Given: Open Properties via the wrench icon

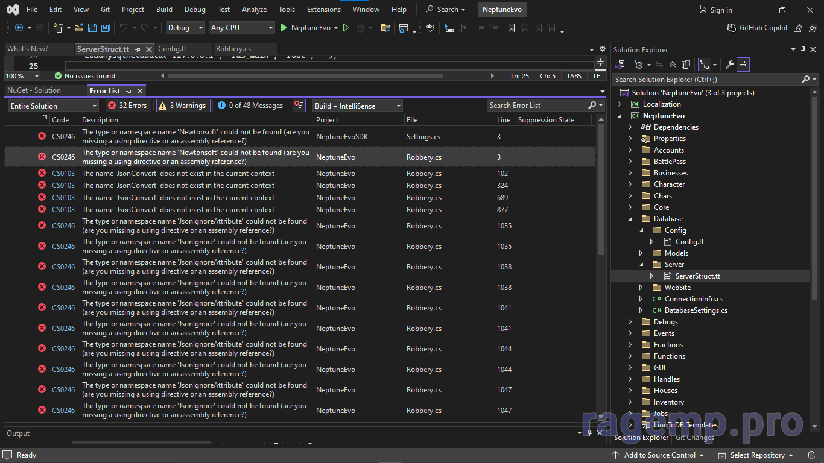Looking at the screenshot, I should tap(729, 65).
